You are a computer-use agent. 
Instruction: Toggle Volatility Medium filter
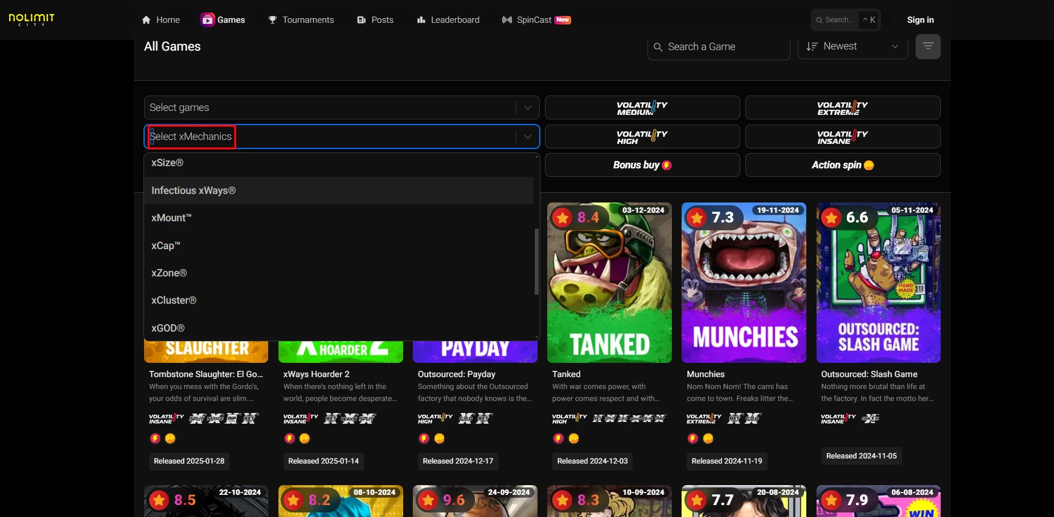[642, 107]
